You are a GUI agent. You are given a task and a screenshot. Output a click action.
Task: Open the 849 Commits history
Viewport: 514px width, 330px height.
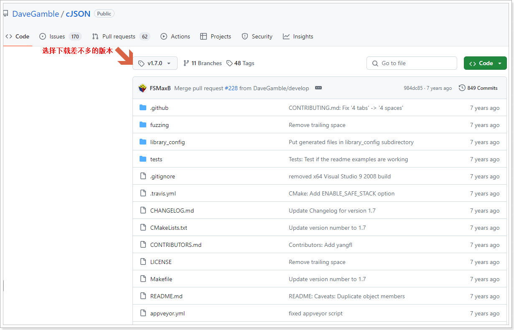pyautogui.click(x=478, y=88)
